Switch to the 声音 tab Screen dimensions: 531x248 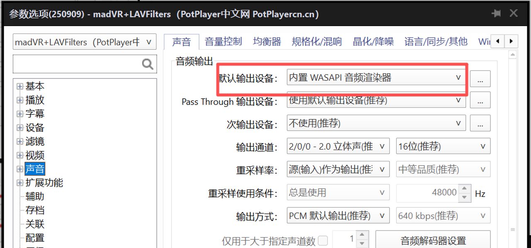[182, 41]
